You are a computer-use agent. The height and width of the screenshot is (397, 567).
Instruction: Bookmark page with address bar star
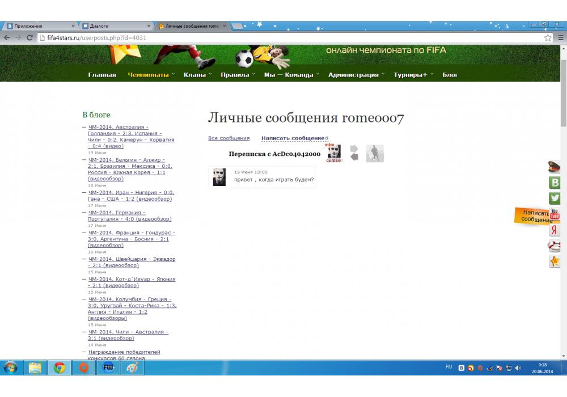click(548, 37)
